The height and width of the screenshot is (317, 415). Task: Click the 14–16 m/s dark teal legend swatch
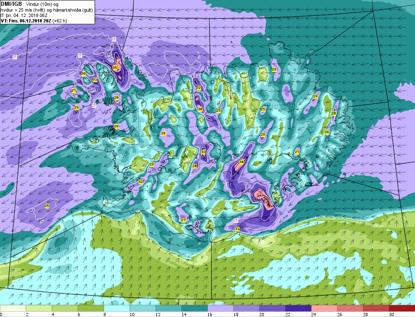coord(195,308)
